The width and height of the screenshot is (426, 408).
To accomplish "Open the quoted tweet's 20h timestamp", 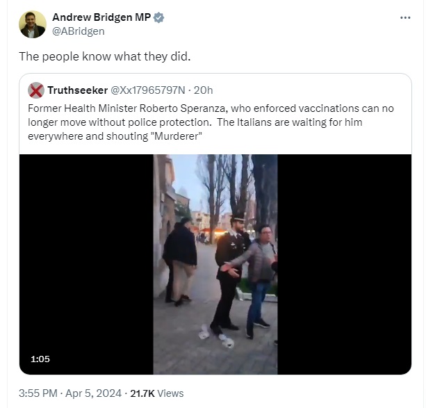I will (203, 90).
